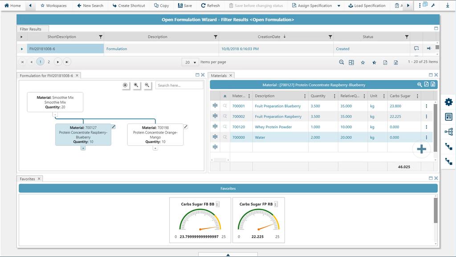Open the row menu for Water
This screenshot has width=456, height=257.
tap(426, 138)
